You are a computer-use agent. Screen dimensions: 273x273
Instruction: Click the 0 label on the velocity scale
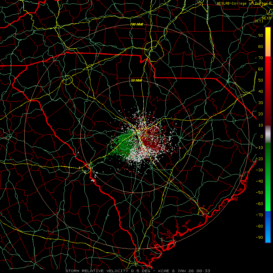262,136
